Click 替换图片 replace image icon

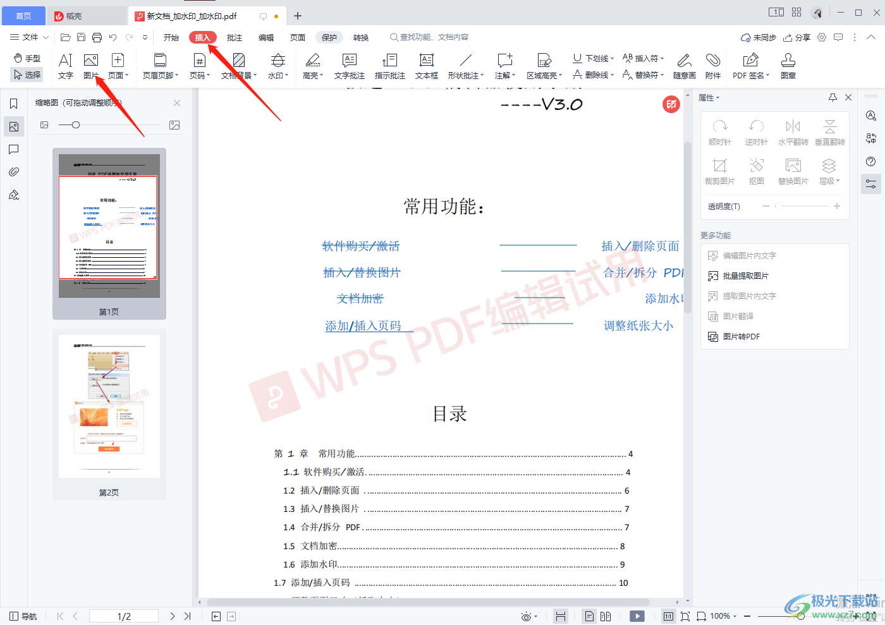coord(793,171)
